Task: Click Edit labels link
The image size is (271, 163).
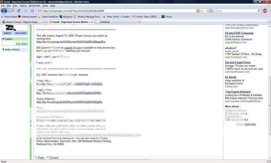Action: [21, 44]
